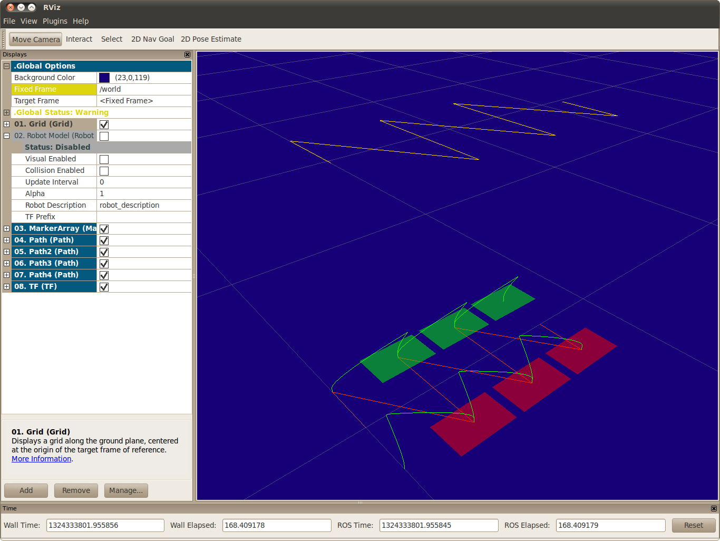Activate the 2D Pose Estimate tool
Image resolution: width=720 pixels, height=541 pixels.
click(211, 38)
